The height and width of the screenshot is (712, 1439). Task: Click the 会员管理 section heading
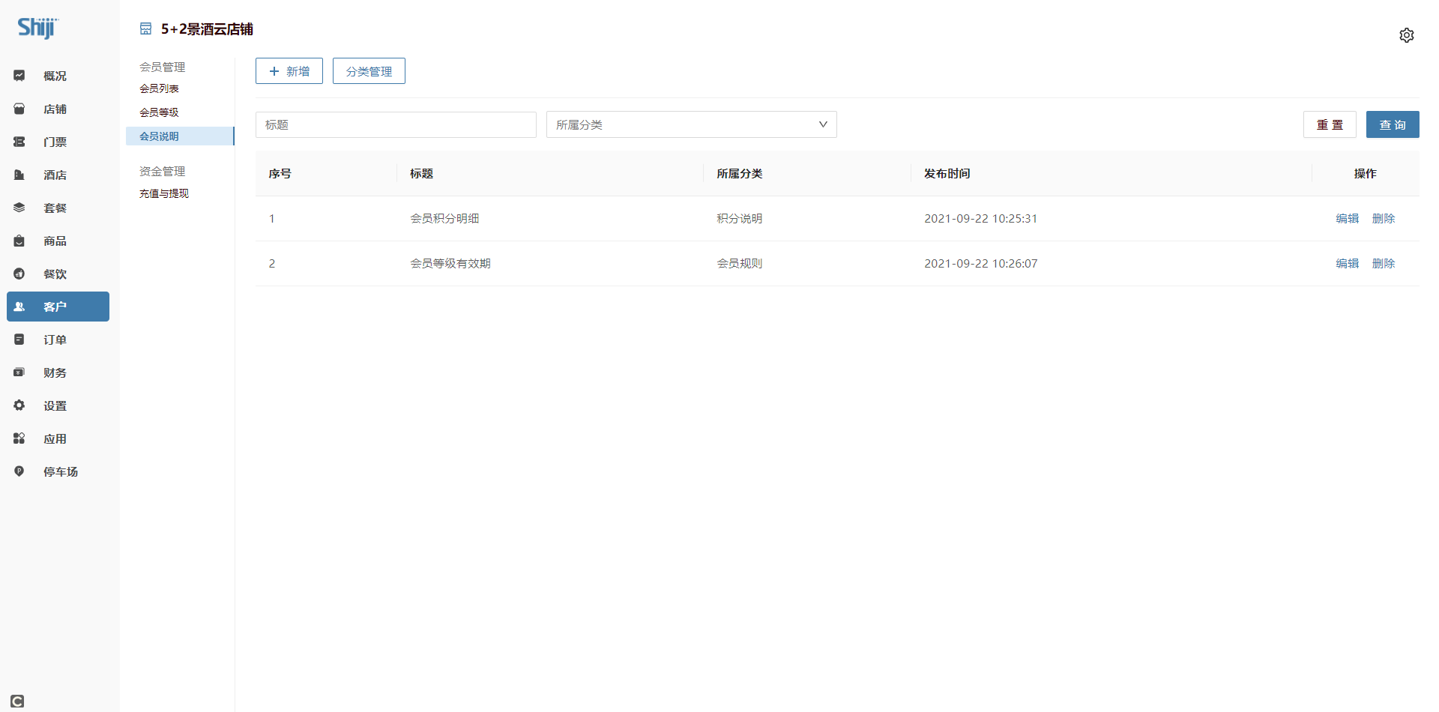tap(162, 67)
